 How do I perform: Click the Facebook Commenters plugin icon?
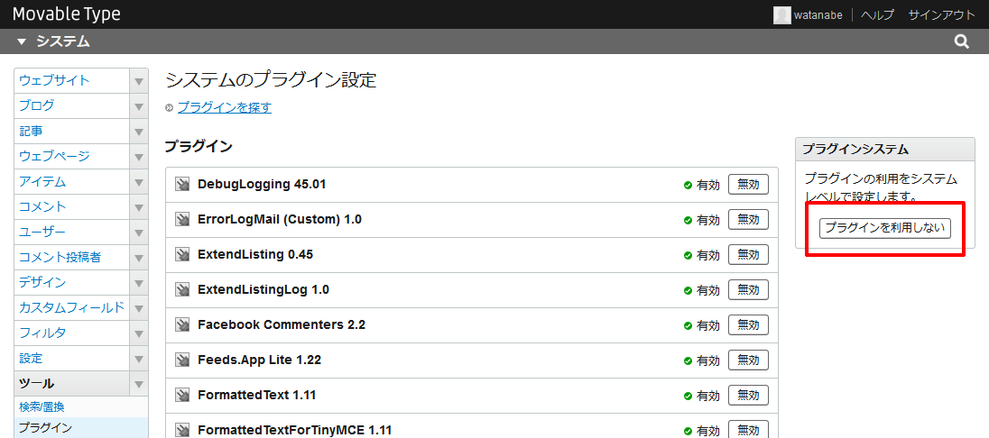[x=182, y=325]
